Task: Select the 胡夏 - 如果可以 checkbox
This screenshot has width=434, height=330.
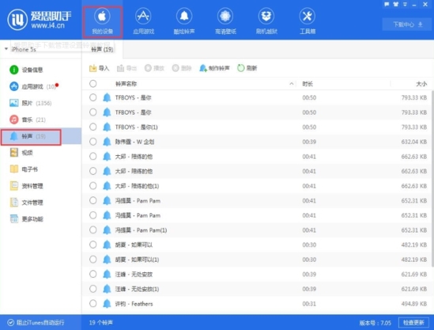Action: pyautogui.click(x=93, y=245)
